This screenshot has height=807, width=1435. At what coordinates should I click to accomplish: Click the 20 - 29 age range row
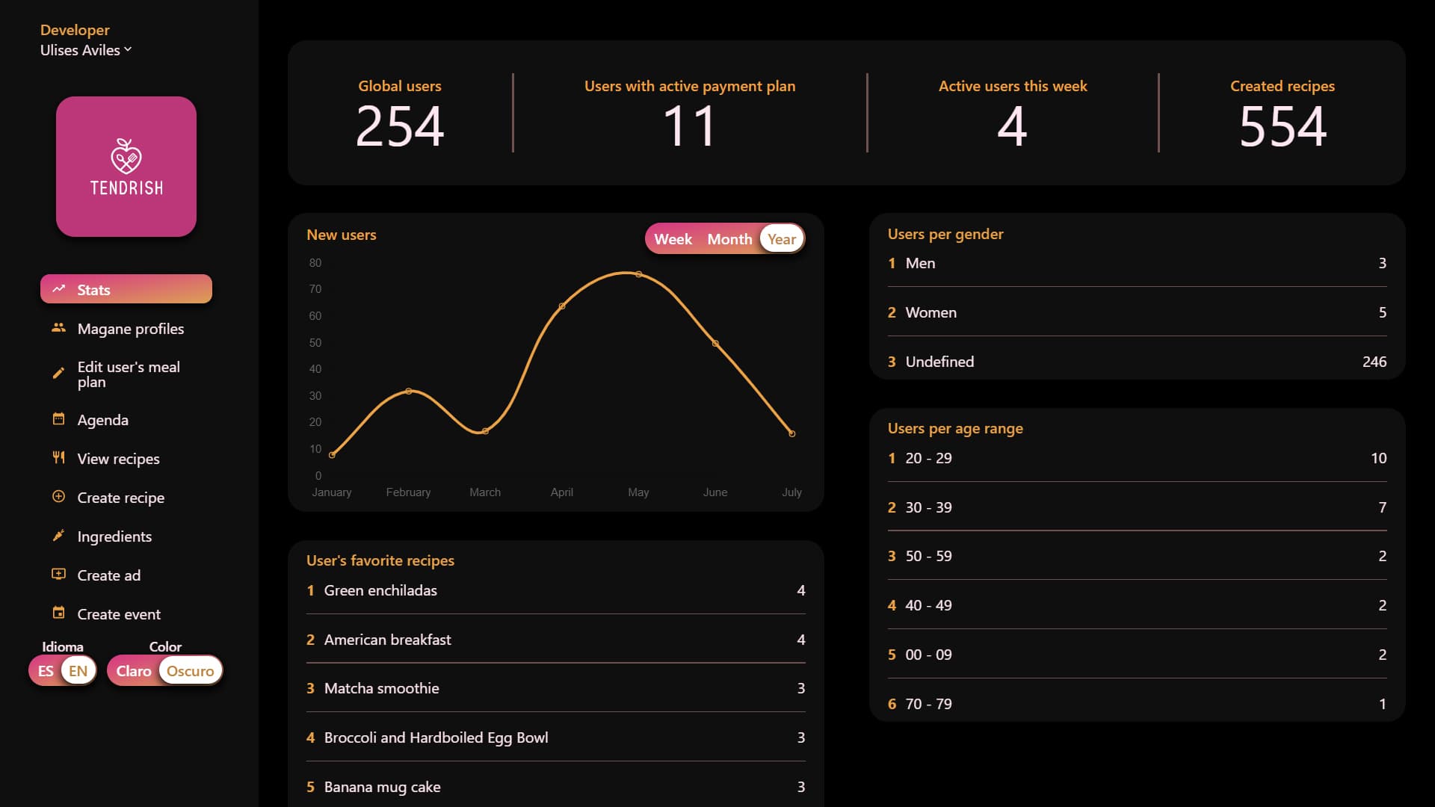1137,458
